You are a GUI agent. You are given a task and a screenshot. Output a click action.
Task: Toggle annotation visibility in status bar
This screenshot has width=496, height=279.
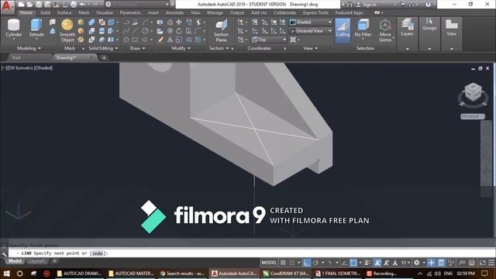point(377,263)
